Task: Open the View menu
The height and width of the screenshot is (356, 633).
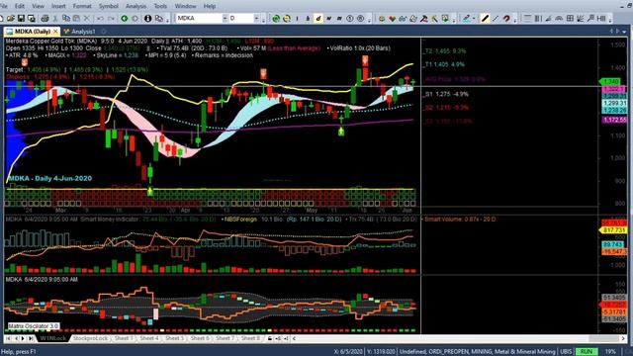Action: click(38, 6)
